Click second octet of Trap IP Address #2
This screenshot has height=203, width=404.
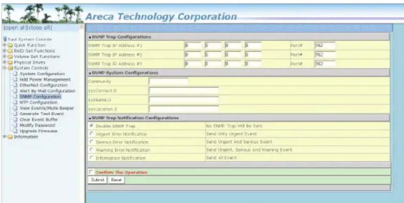coord(213,55)
